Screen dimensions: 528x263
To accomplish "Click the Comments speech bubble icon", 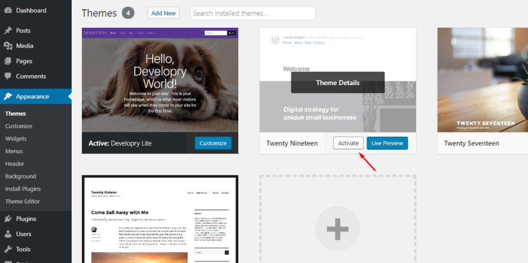I will (x=8, y=76).
